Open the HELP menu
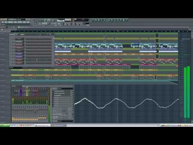This screenshot has width=193, height=145. [x=28, y=22]
